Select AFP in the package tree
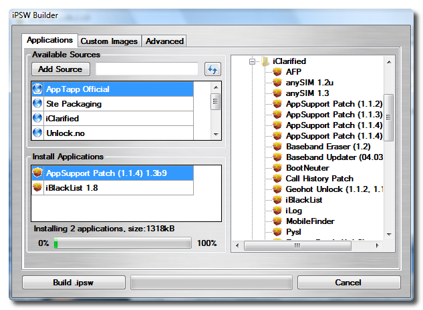The height and width of the screenshot is (310, 423). point(294,72)
